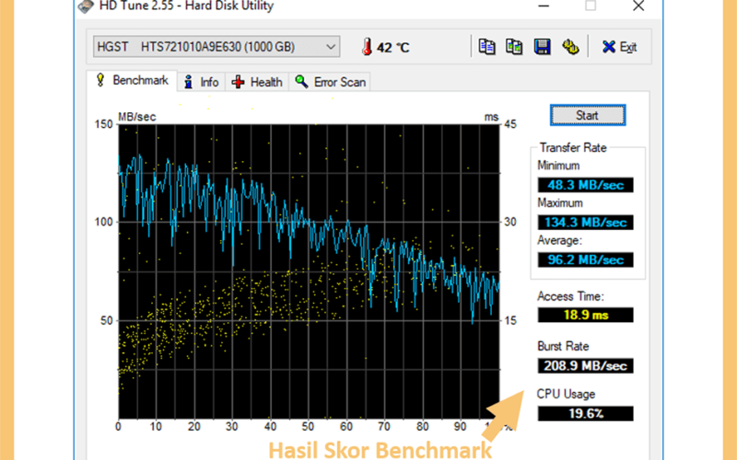Viewport: 737px width, 460px height.
Task: Click the CPU Usage label
Action: pos(566,395)
